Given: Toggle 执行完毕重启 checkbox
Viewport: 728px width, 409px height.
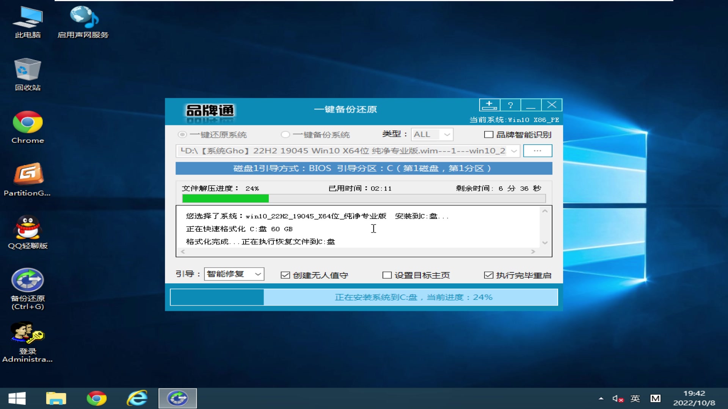Looking at the screenshot, I should tap(488, 275).
